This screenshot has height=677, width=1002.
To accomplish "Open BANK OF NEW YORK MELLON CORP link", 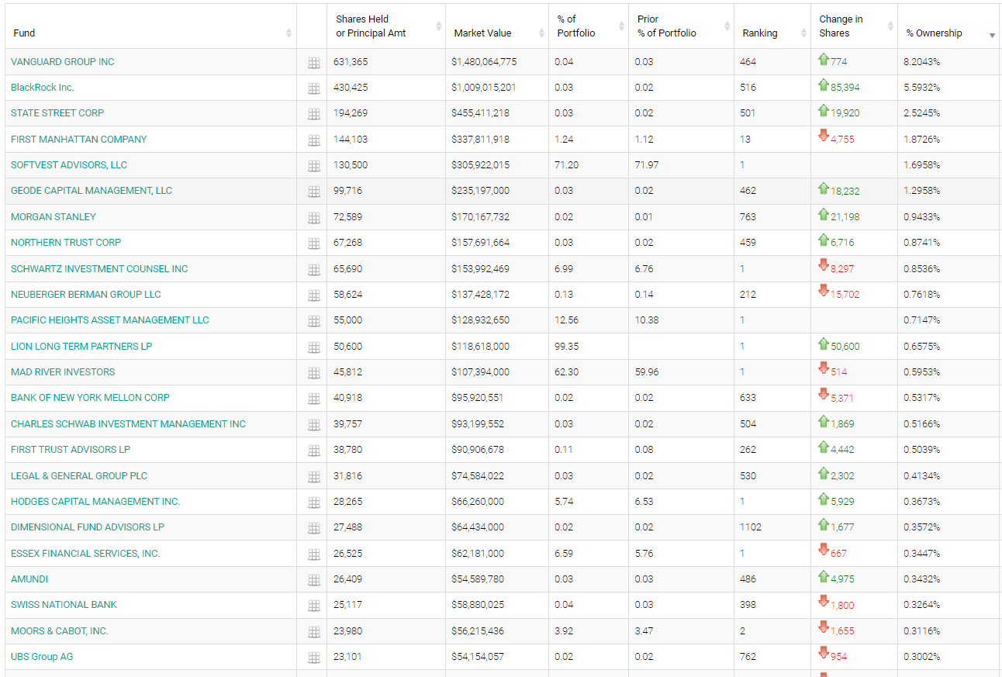I will click(90, 398).
